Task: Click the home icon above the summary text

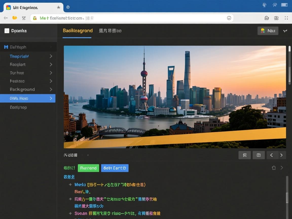Action: [274, 168]
